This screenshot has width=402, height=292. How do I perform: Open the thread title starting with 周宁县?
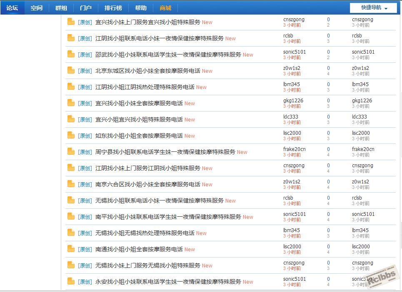pos(165,152)
